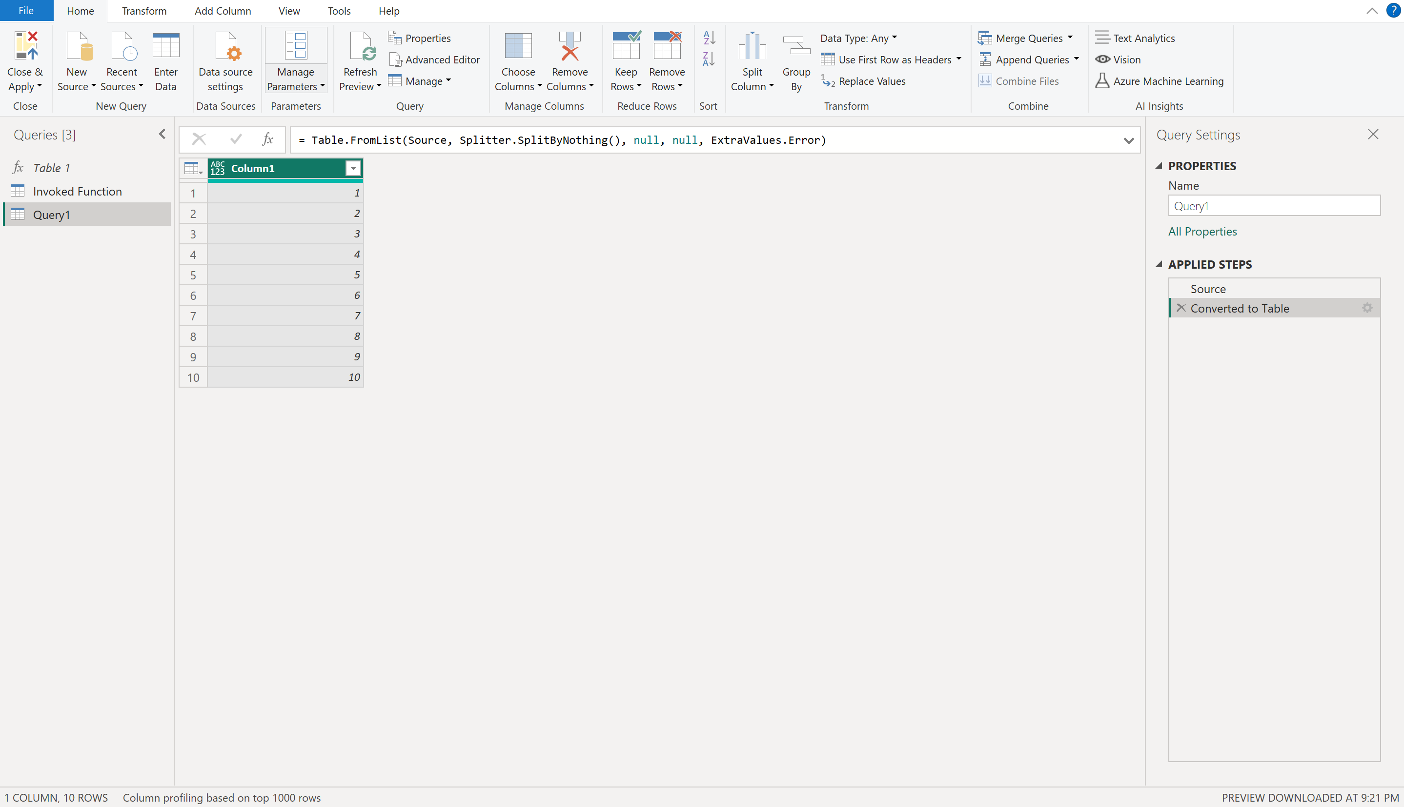The image size is (1404, 807).
Task: Collapse the PROPERTIES section triangle
Action: [1160, 166]
